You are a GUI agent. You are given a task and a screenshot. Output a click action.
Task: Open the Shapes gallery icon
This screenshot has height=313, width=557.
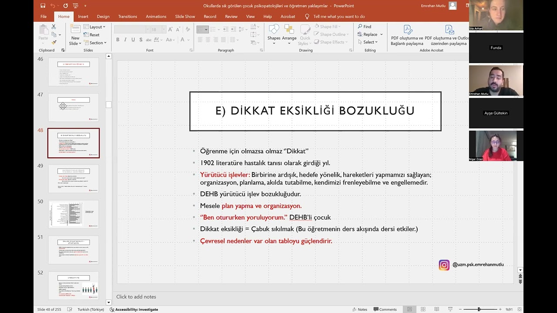tap(274, 30)
